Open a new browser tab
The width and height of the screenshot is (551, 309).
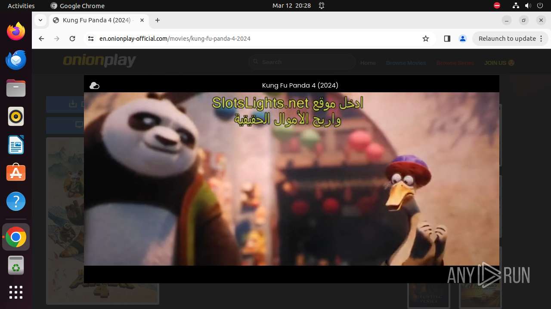tap(158, 20)
